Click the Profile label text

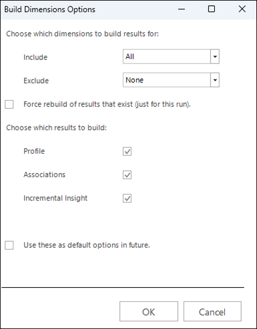[34, 151]
